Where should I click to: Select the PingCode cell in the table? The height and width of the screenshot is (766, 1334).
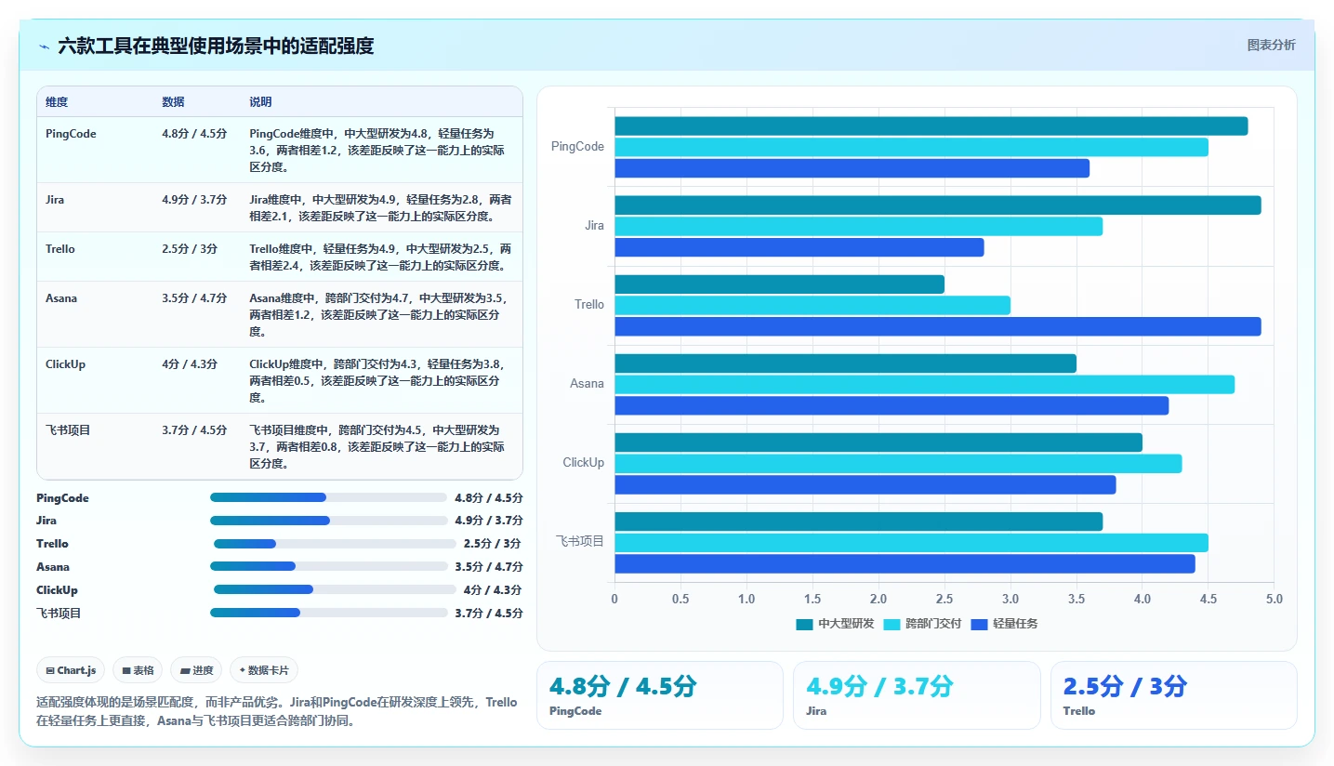pos(95,150)
